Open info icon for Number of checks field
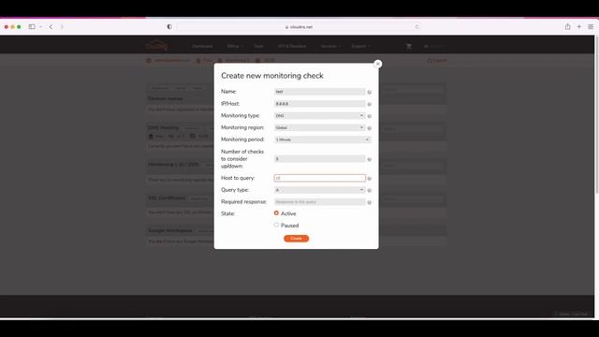Viewport: 599px width, 337px height. pyautogui.click(x=370, y=159)
